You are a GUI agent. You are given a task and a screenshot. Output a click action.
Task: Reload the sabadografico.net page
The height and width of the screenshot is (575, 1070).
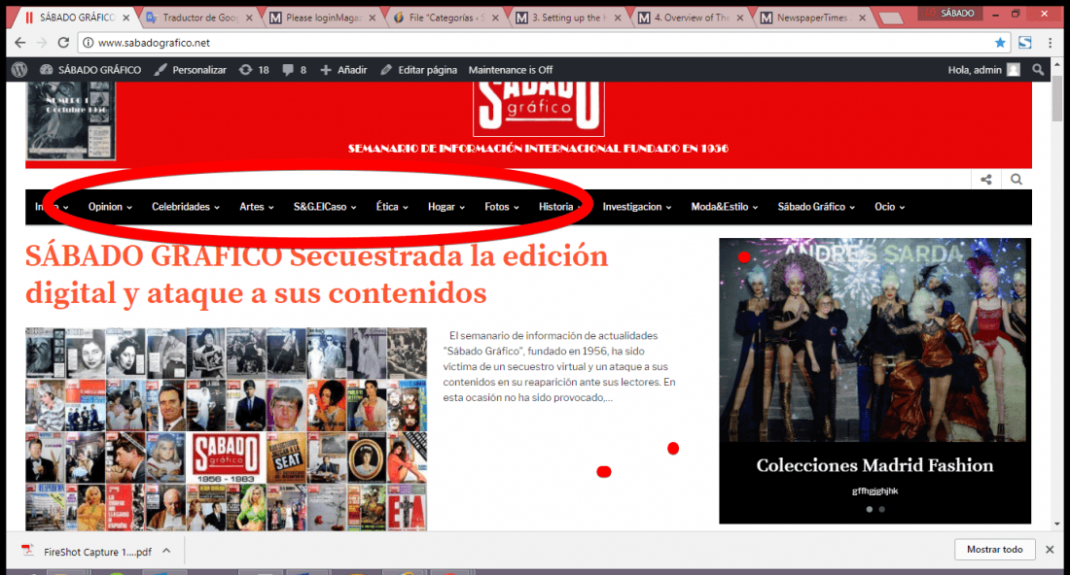[x=63, y=42]
